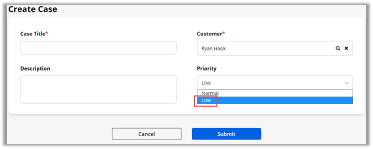Viewport: 373px width, 149px height.
Task: Click the Priority field label
Action: (207, 69)
